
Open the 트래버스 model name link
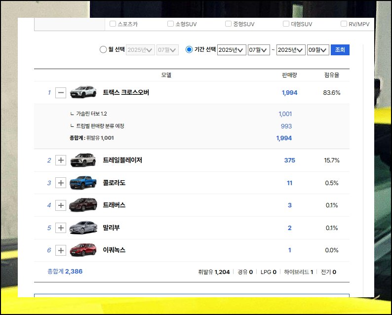pyautogui.click(x=114, y=205)
